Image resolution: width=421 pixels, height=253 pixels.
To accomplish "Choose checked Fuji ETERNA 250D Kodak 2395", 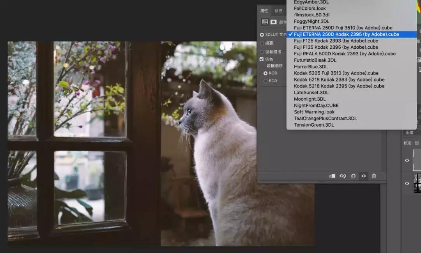I will (x=352, y=34).
